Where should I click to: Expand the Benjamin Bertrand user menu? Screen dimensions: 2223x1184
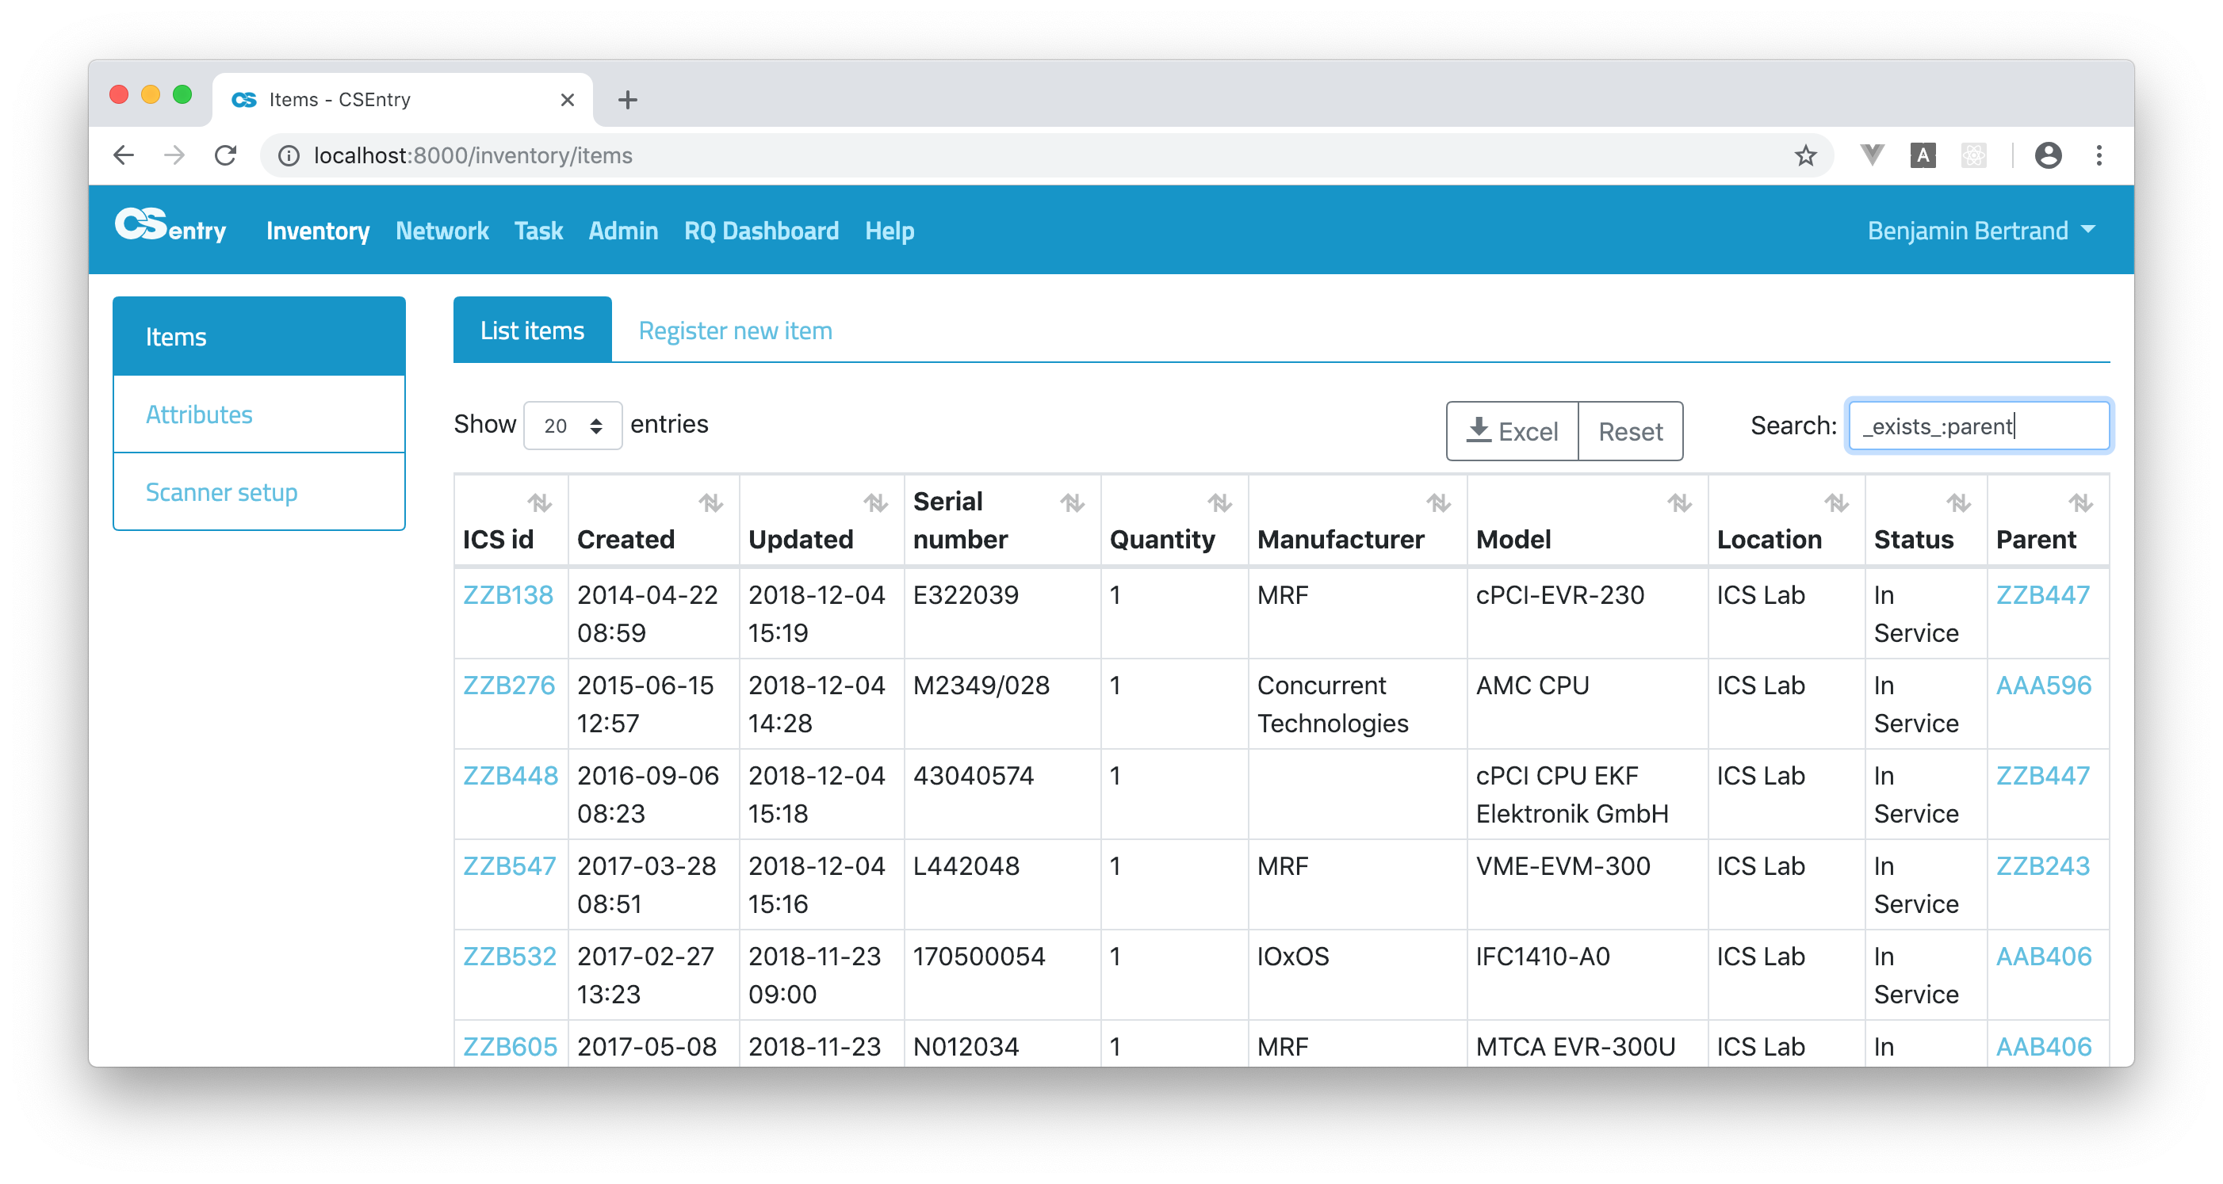(1980, 231)
